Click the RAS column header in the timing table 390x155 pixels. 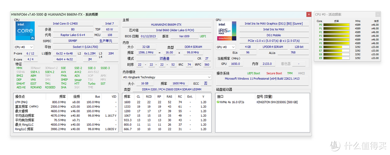click(x=169, y=96)
